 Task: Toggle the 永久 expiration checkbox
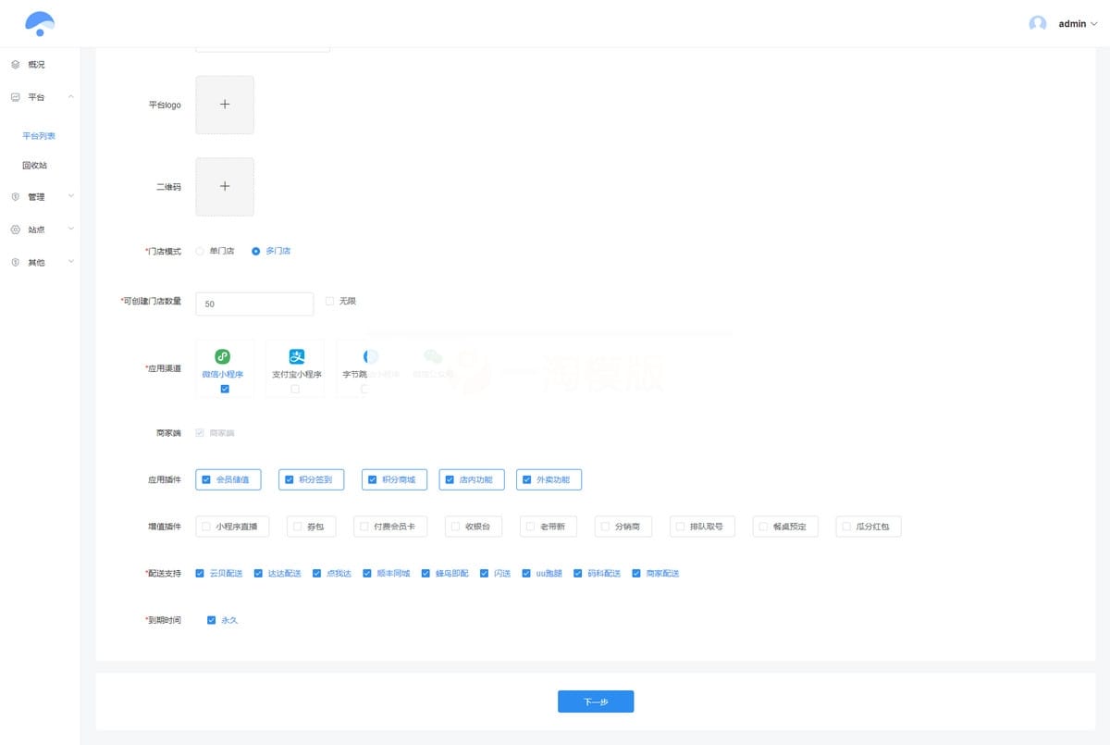click(212, 620)
